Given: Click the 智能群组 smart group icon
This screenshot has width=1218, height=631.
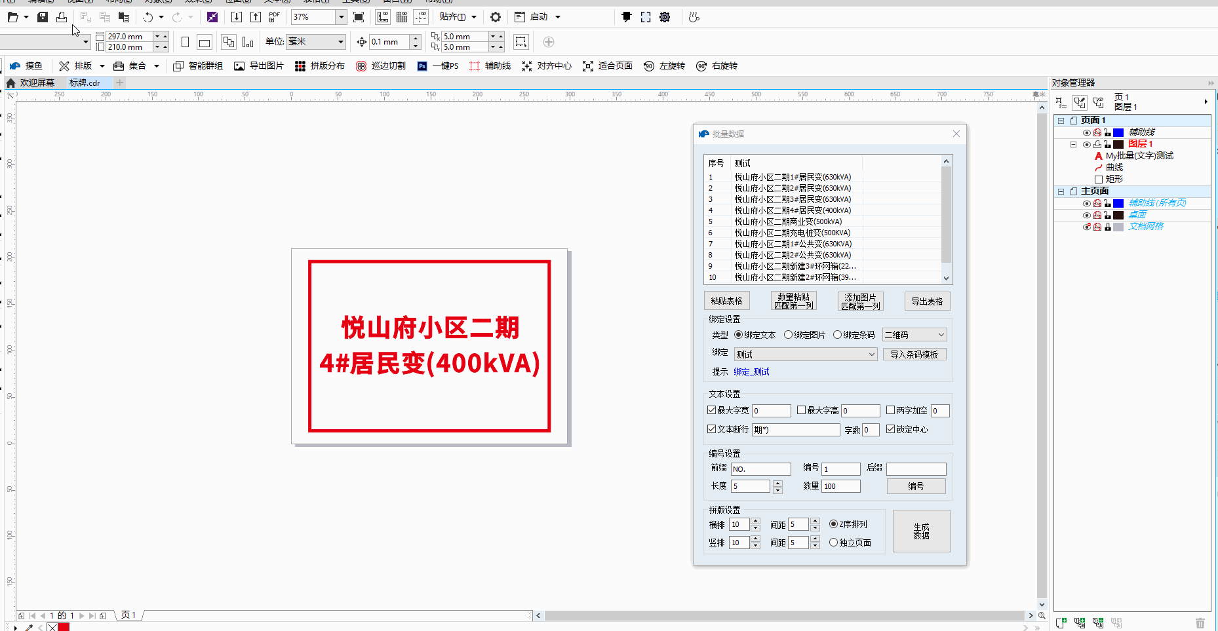Looking at the screenshot, I should coord(178,66).
